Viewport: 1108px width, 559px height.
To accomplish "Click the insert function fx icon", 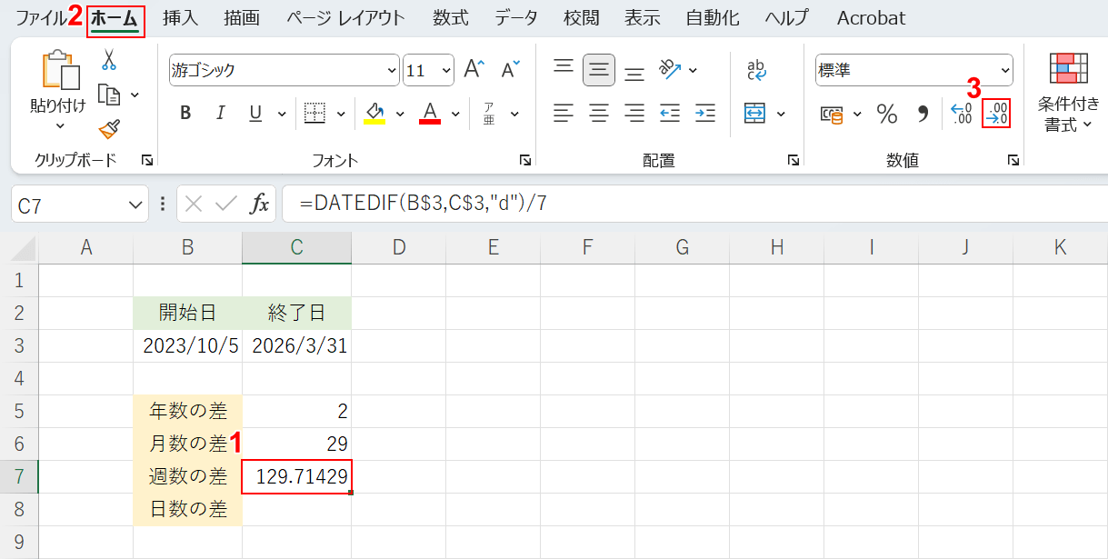I will [260, 205].
